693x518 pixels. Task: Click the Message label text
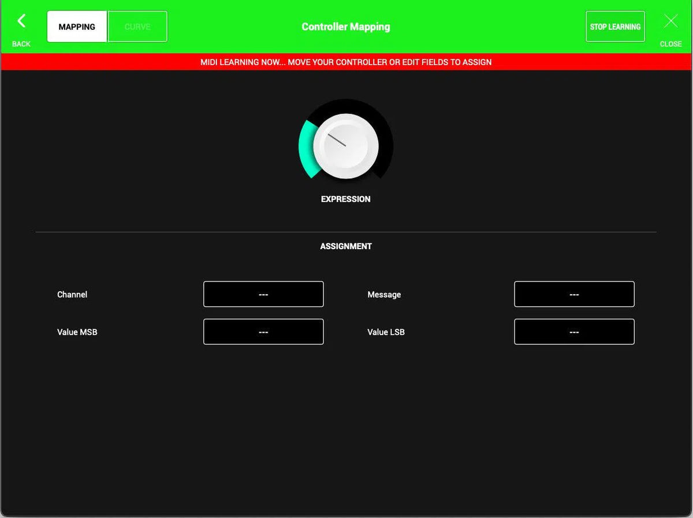pyautogui.click(x=384, y=294)
